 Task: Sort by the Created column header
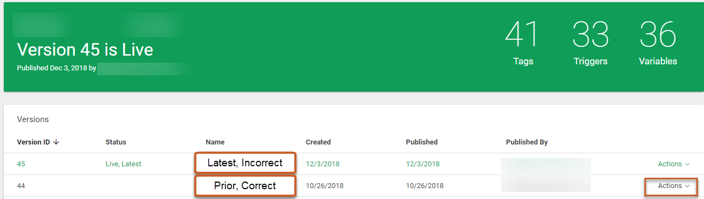(x=318, y=142)
